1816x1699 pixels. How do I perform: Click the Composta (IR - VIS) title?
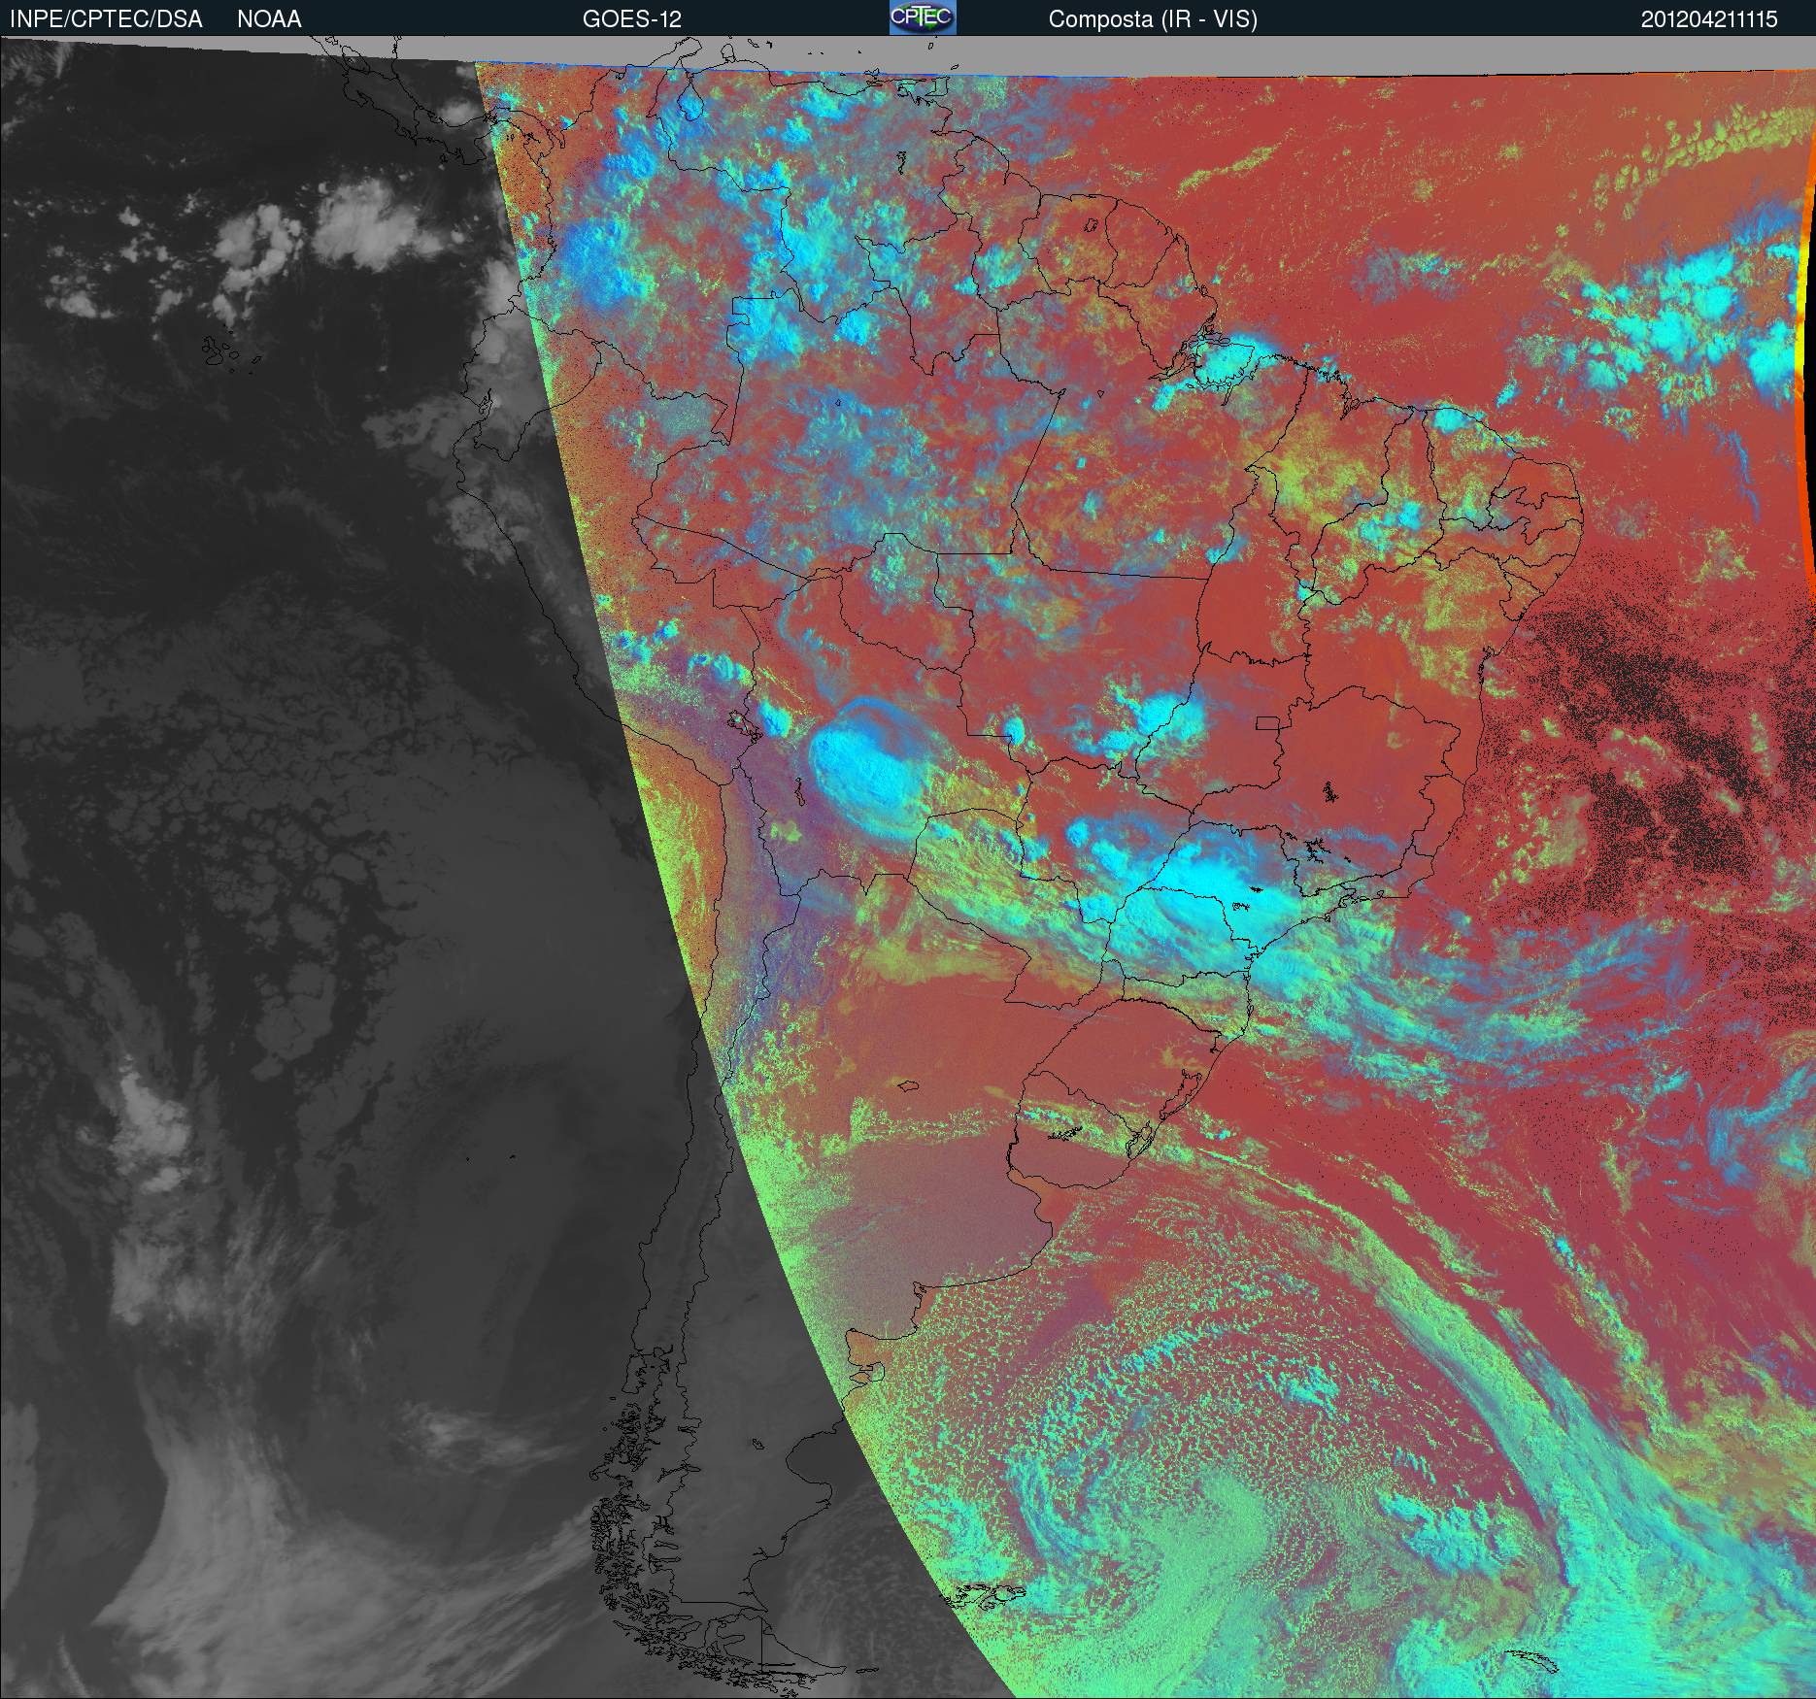click(1153, 19)
